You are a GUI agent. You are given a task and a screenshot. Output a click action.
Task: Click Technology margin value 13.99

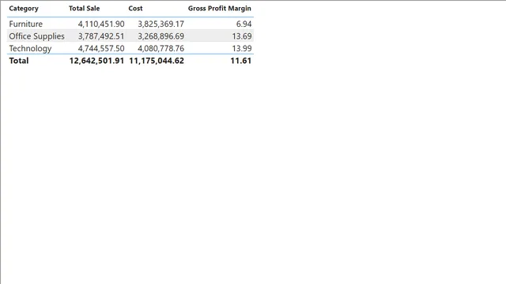click(x=242, y=48)
